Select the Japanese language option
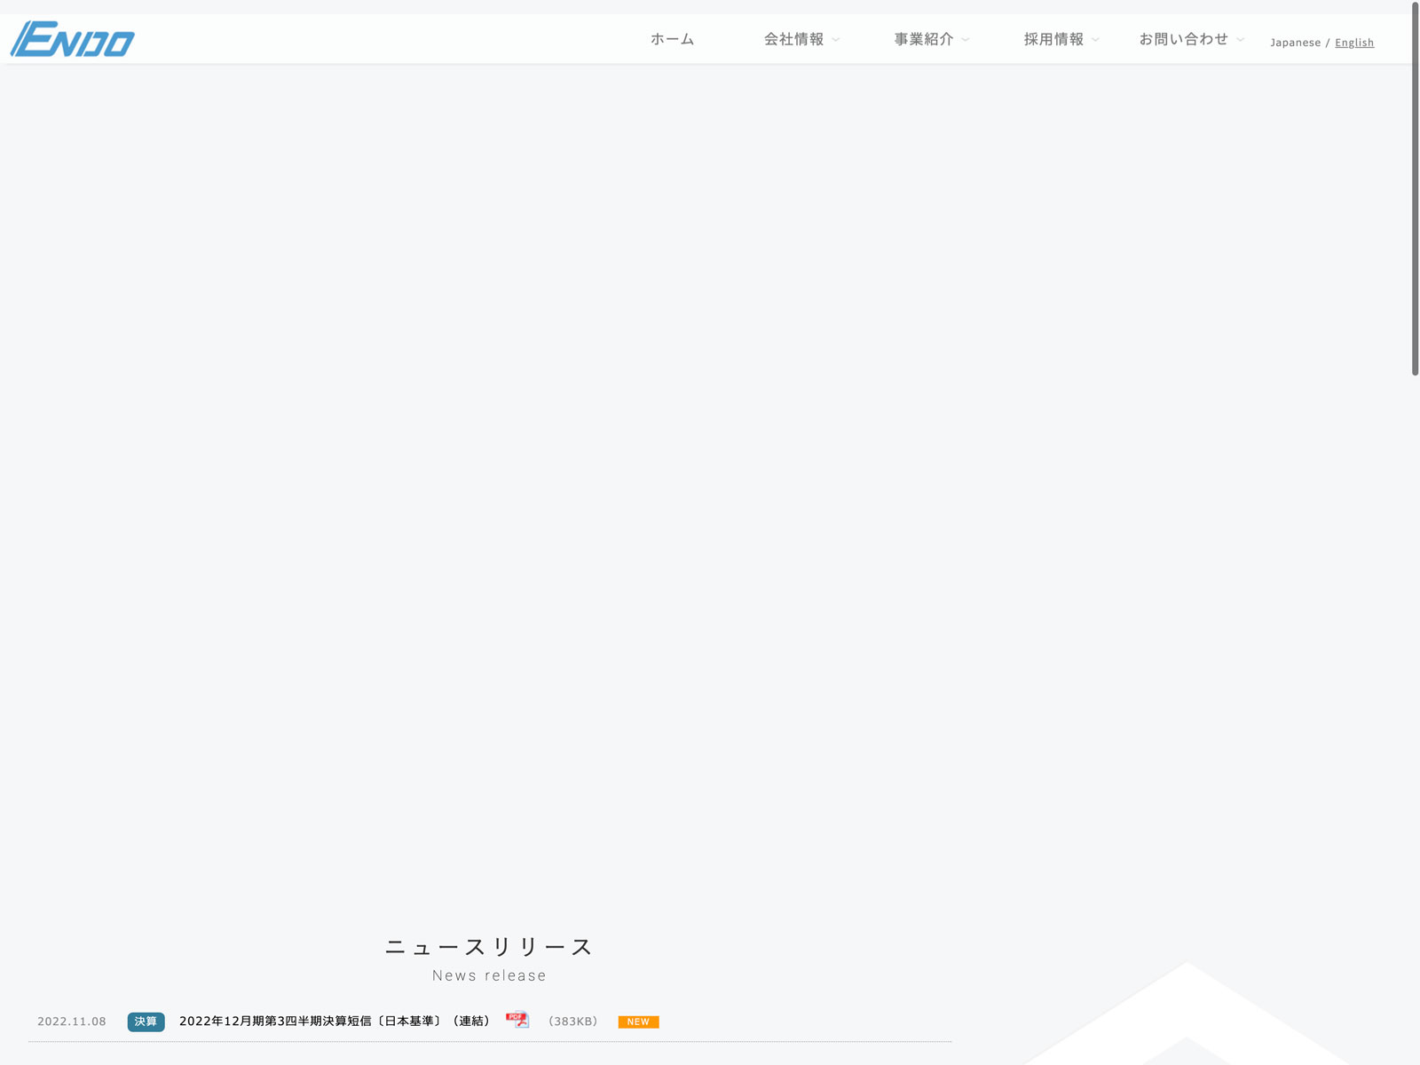 pos(1295,43)
